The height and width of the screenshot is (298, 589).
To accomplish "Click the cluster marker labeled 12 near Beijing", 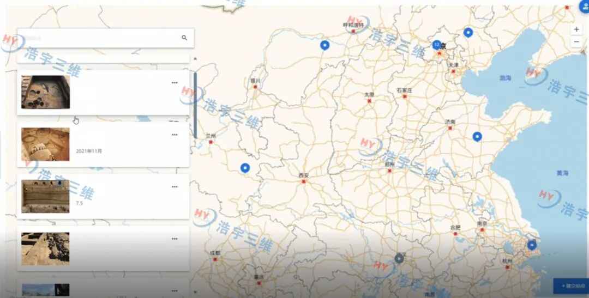I will [x=437, y=45].
